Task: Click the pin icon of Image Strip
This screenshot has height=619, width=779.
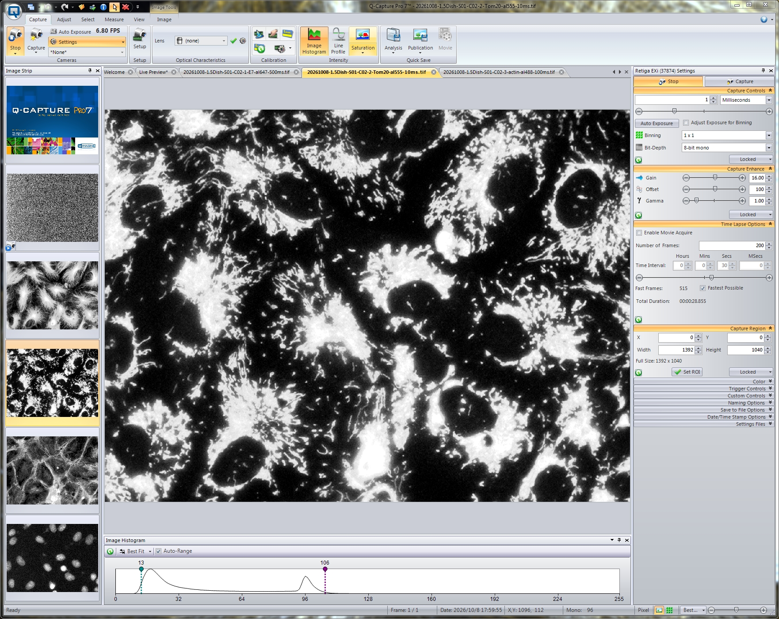Action: [90, 71]
